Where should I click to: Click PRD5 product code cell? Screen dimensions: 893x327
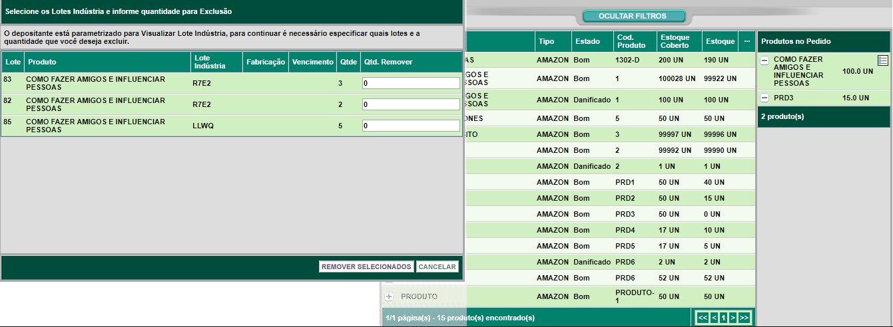[x=625, y=246]
